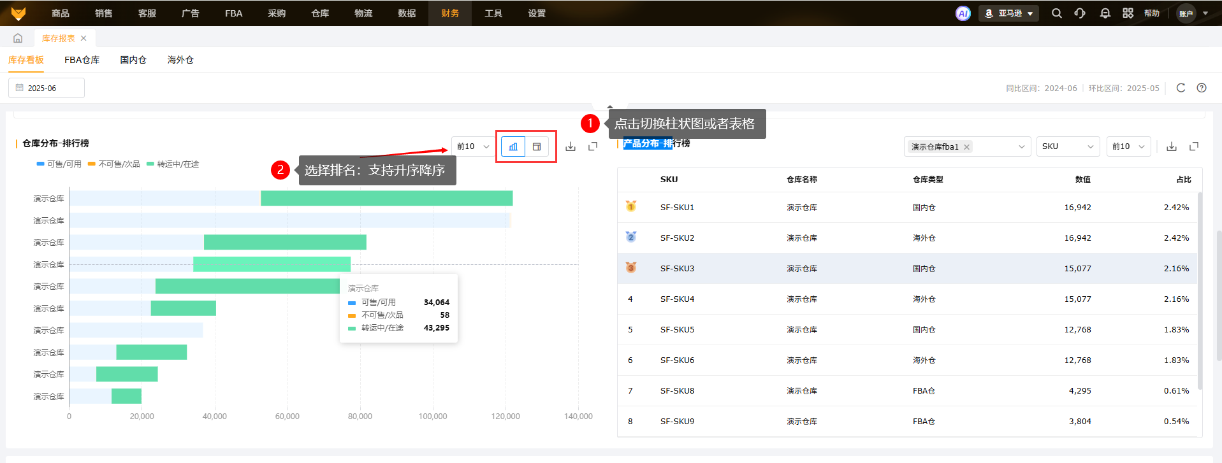The image size is (1222, 463).
Task: Click the 数值 column header
Action: tap(1083, 180)
